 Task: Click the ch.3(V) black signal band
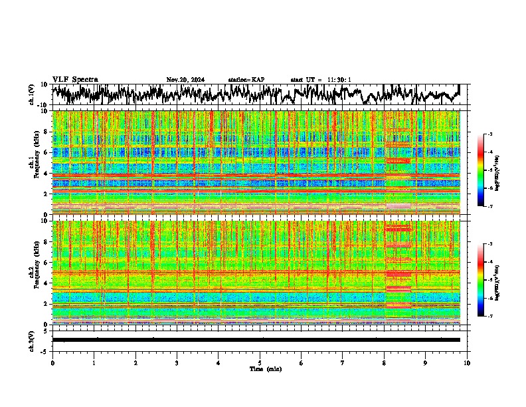coord(256,340)
